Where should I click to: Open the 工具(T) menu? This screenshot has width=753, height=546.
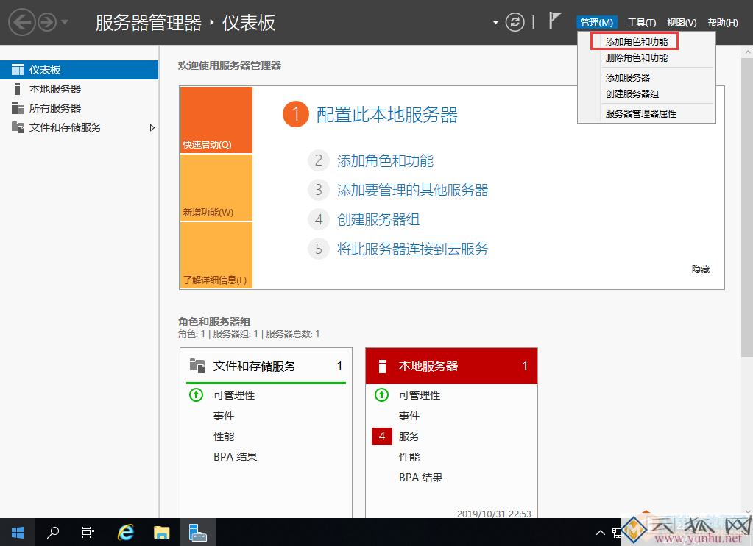click(641, 21)
